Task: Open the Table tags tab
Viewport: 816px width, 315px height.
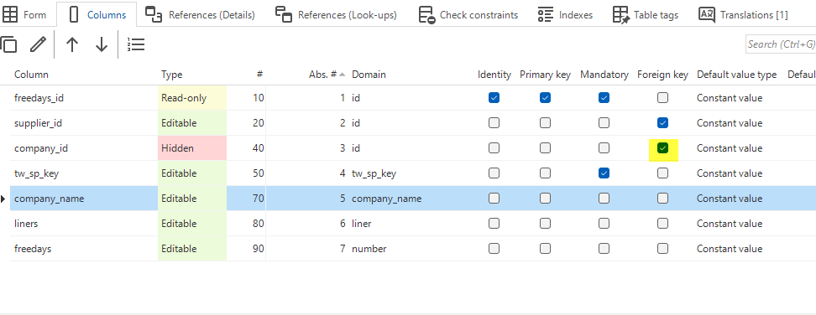Action: click(646, 14)
